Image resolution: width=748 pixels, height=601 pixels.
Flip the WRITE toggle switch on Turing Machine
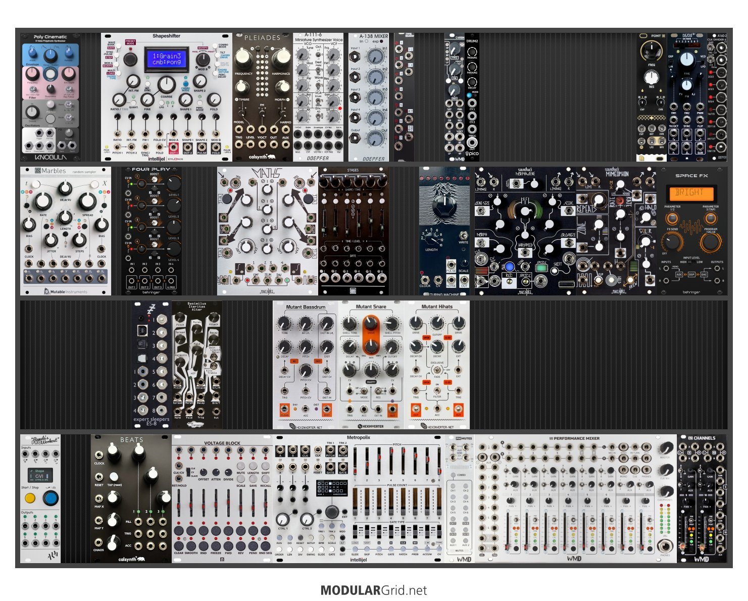pos(463,235)
